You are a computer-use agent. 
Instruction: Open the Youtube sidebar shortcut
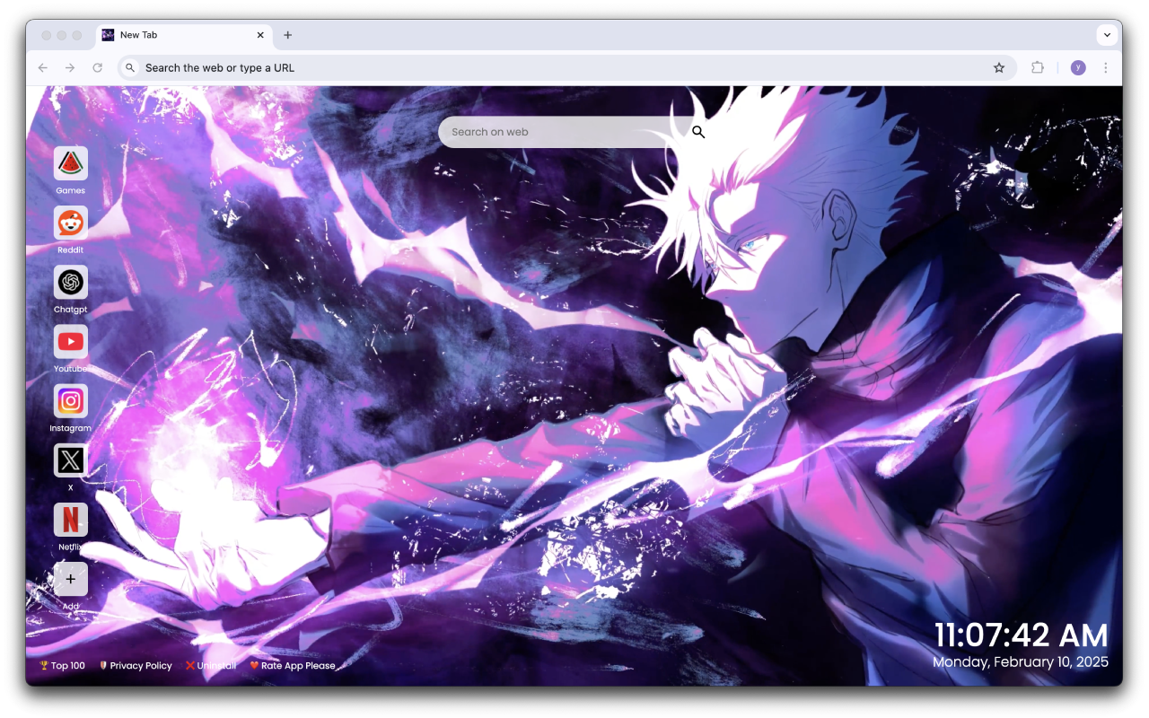click(70, 341)
